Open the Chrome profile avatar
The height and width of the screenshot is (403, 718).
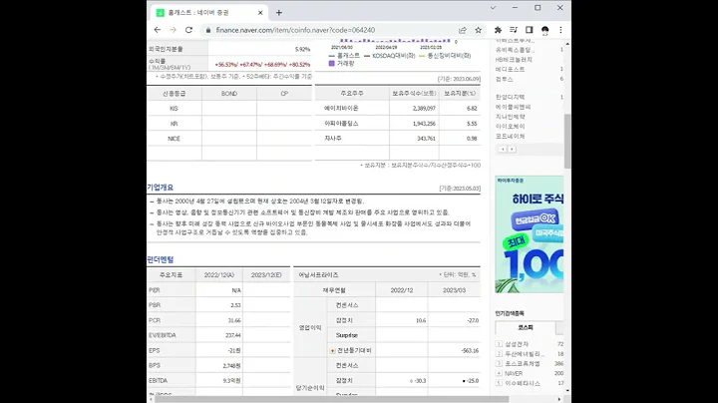pyautogui.click(x=544, y=30)
